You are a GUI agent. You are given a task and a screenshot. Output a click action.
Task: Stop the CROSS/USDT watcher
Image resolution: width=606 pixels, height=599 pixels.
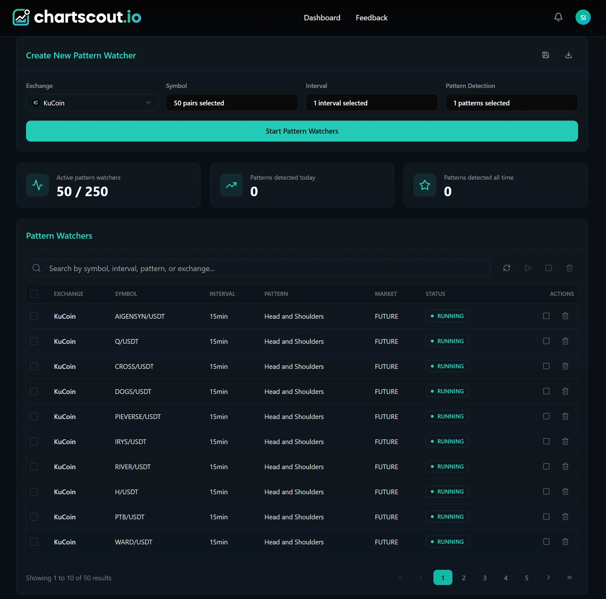(x=546, y=366)
